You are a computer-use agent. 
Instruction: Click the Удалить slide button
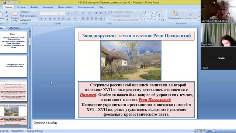coord(25,20)
